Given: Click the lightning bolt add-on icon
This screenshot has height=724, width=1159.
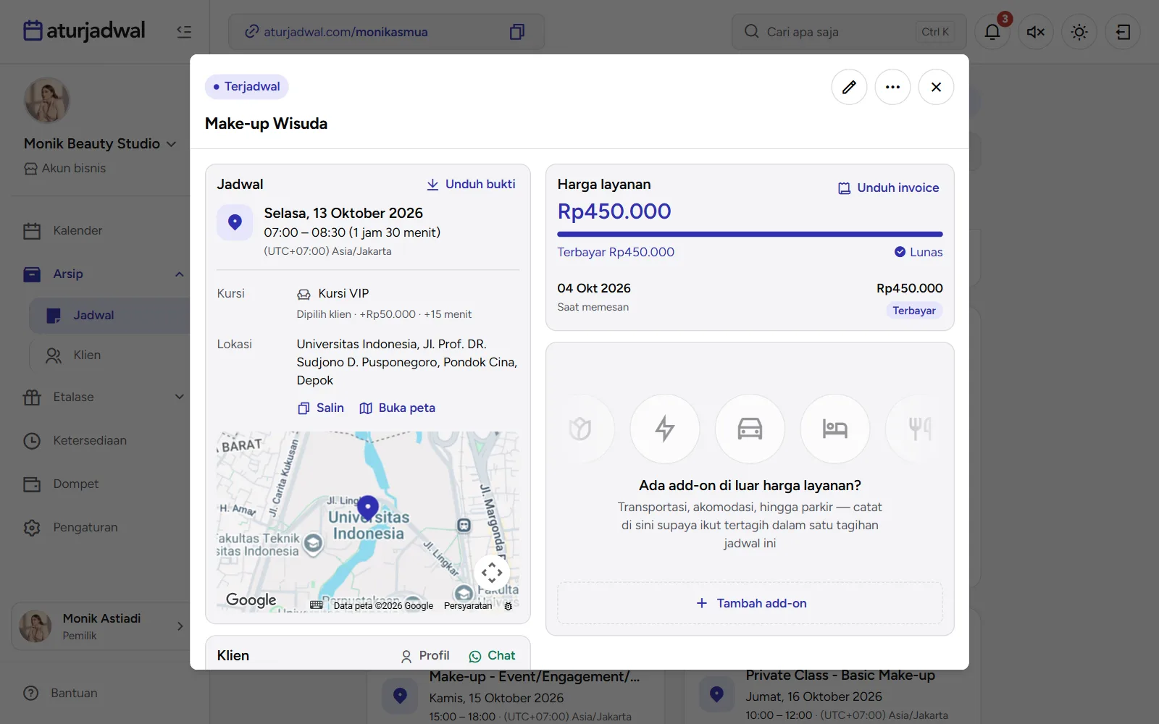Looking at the screenshot, I should click(665, 429).
